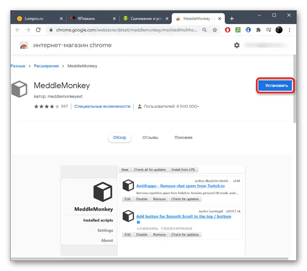Switch to the Скачивание и уст tab
The height and width of the screenshot is (271, 307).
coord(145,19)
